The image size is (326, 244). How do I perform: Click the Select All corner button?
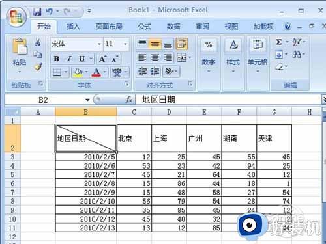pos(12,112)
